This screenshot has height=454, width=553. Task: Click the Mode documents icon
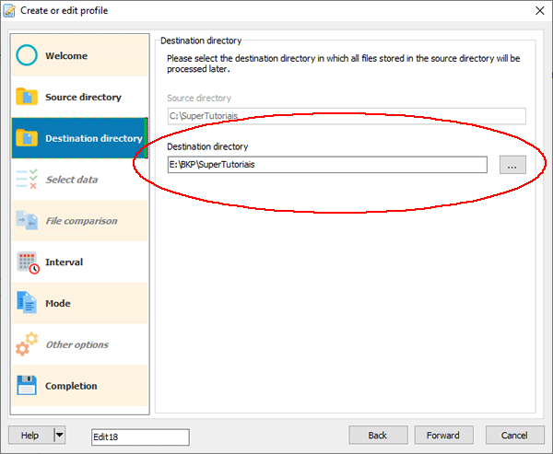pyautogui.click(x=28, y=304)
